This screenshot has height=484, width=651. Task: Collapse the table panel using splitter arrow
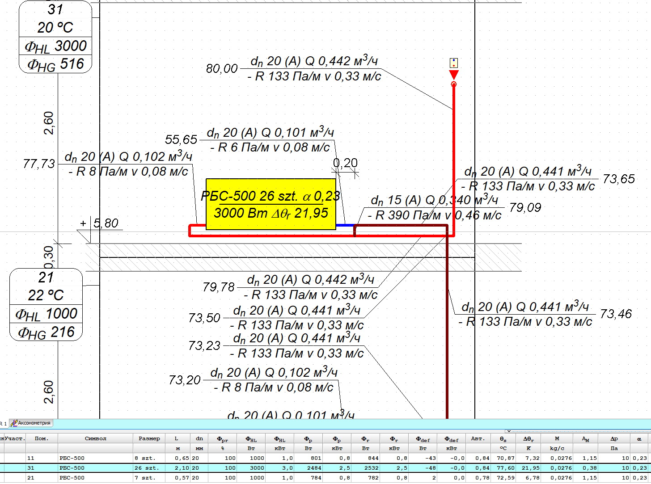tap(508, 431)
